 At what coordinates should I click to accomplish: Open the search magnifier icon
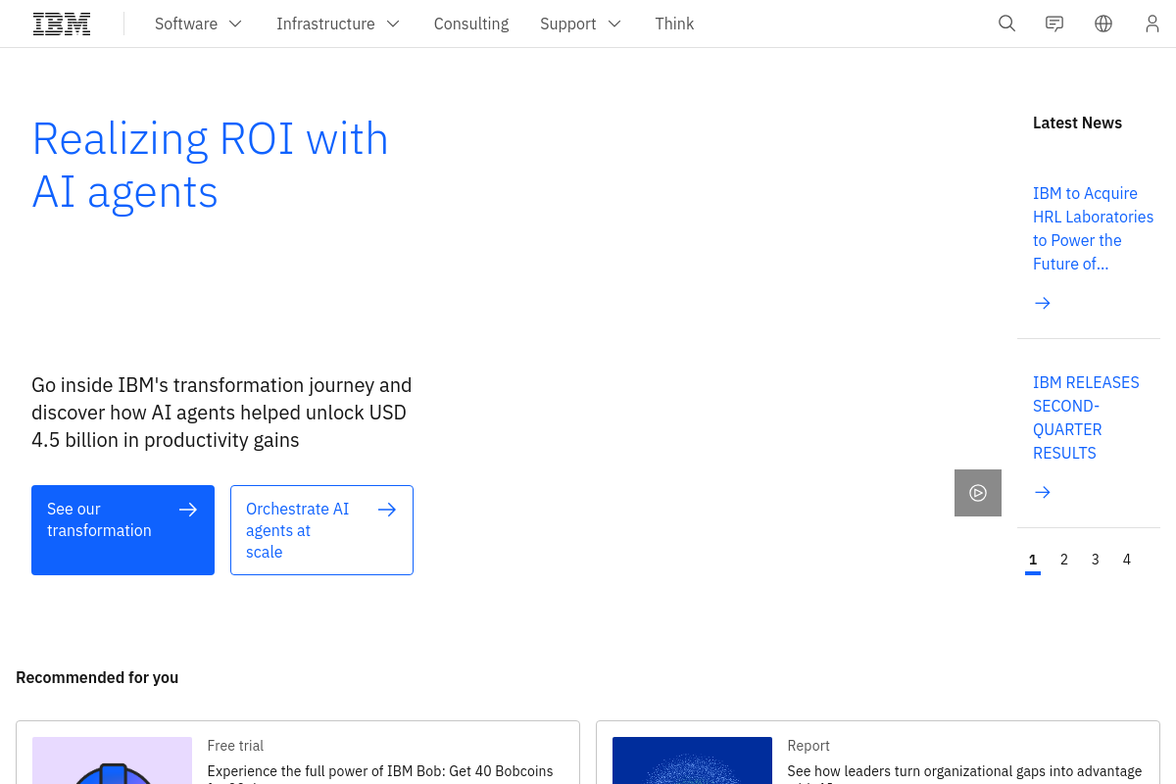click(x=1006, y=24)
